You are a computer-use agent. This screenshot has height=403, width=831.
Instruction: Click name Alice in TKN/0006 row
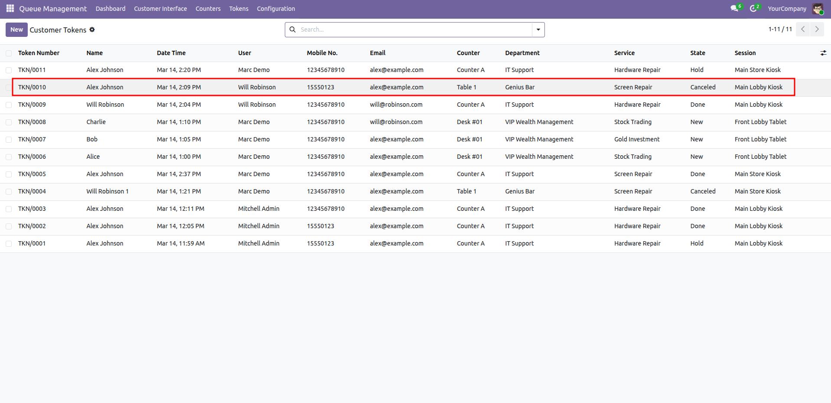point(93,157)
